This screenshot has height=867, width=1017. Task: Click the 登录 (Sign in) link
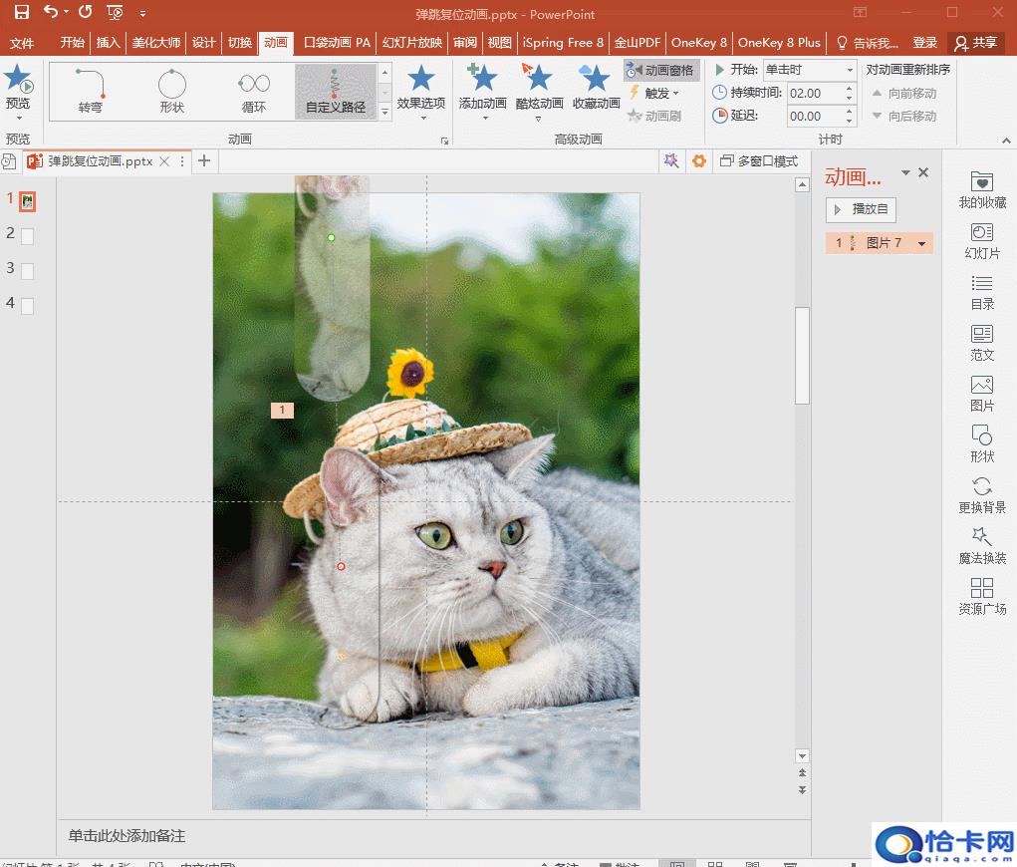coord(925,43)
